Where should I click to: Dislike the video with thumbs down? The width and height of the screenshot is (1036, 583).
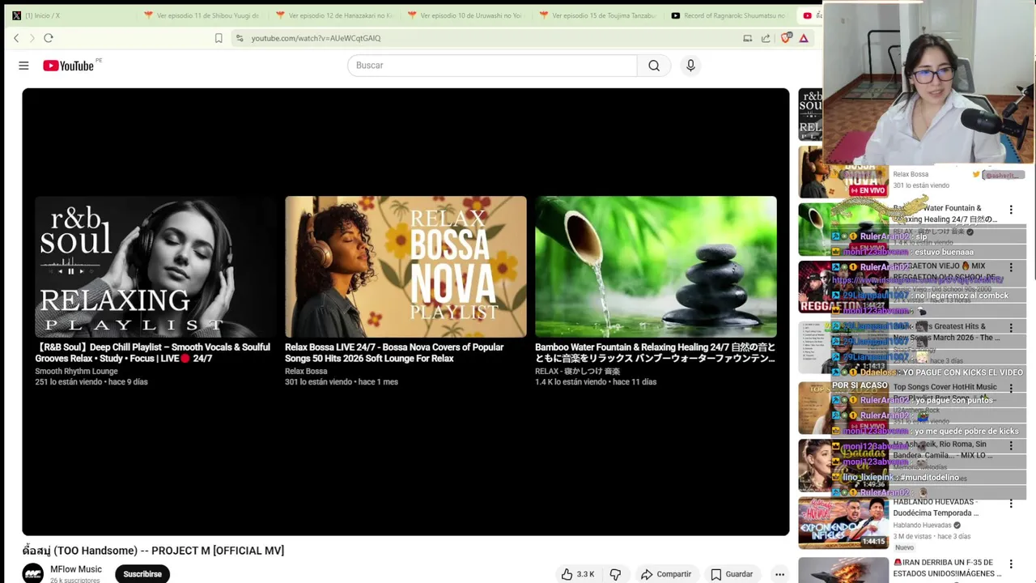point(615,574)
